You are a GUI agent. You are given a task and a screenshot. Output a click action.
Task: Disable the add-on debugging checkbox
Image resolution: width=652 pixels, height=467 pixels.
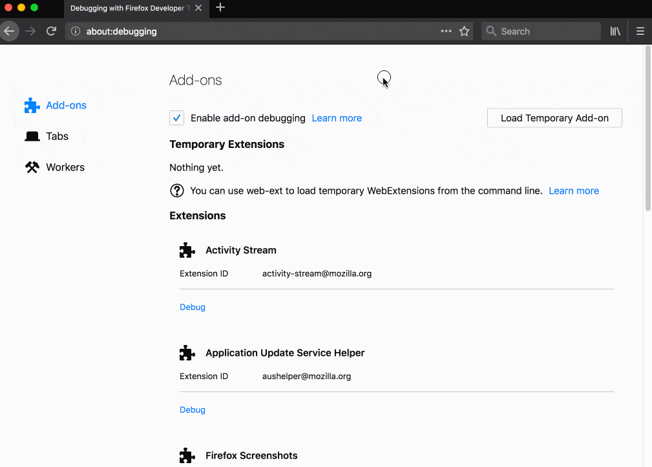point(176,118)
